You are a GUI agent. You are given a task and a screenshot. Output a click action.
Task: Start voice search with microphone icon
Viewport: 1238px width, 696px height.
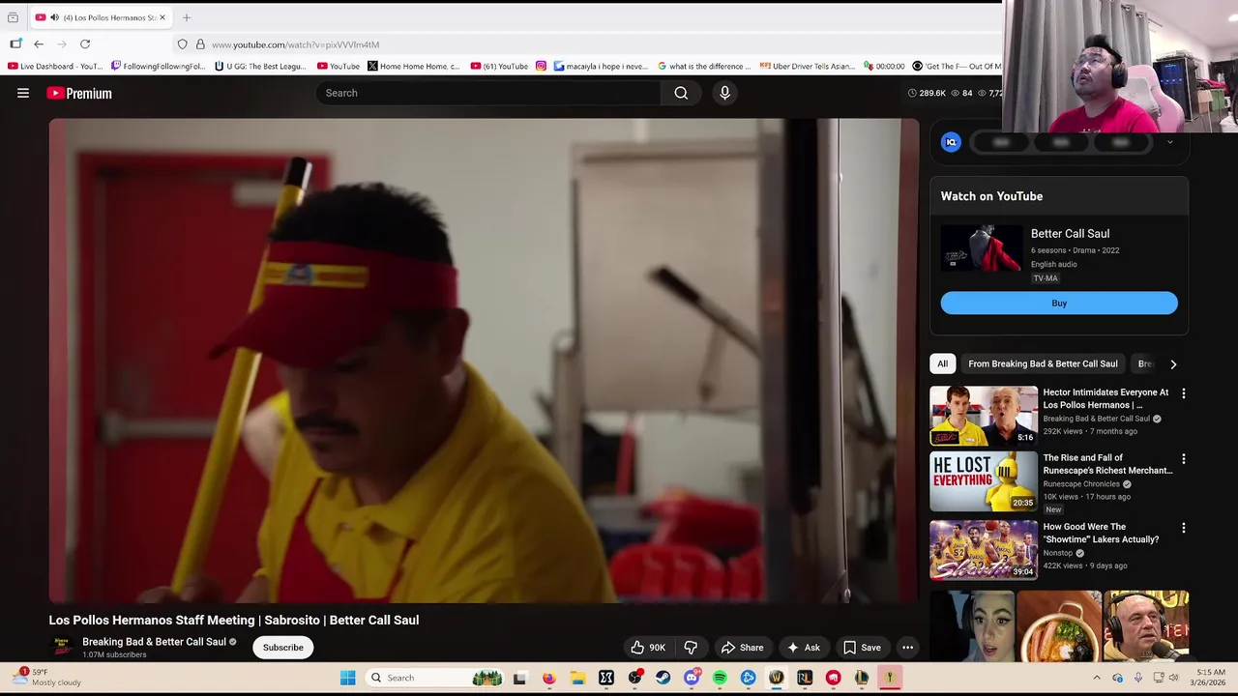pyautogui.click(x=724, y=93)
